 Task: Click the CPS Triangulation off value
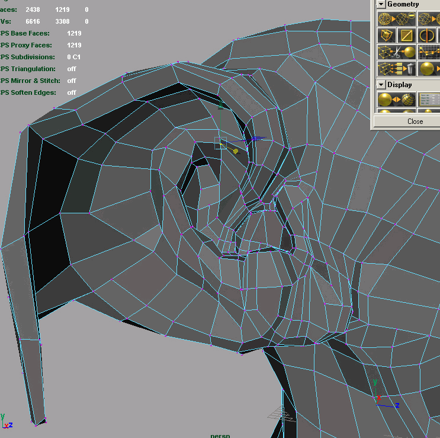tap(72, 69)
